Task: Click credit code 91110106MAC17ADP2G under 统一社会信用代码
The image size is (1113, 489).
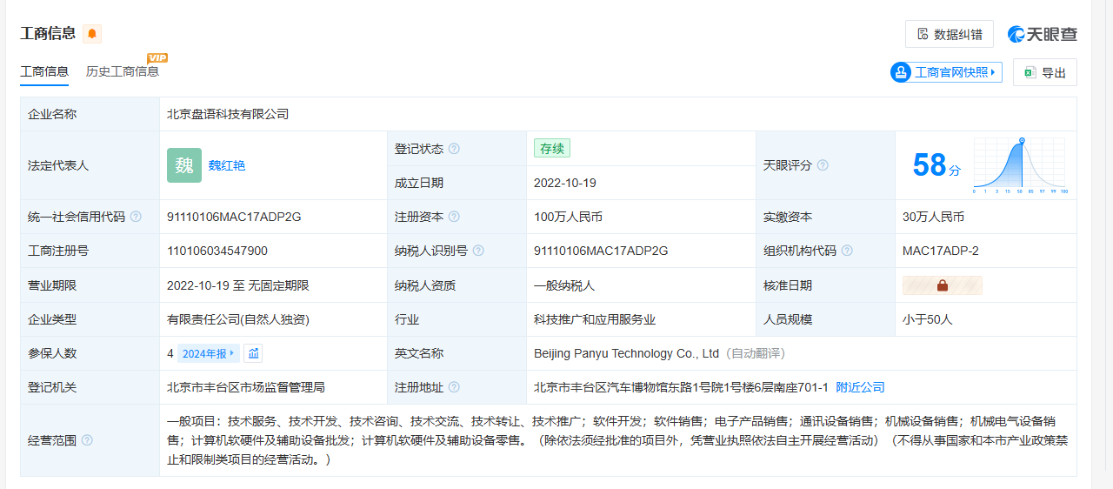Action: click(x=234, y=217)
